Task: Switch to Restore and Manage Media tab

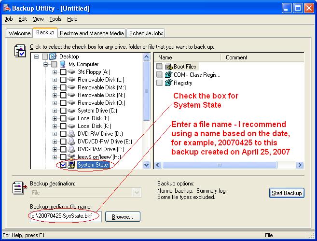Action: (92, 33)
